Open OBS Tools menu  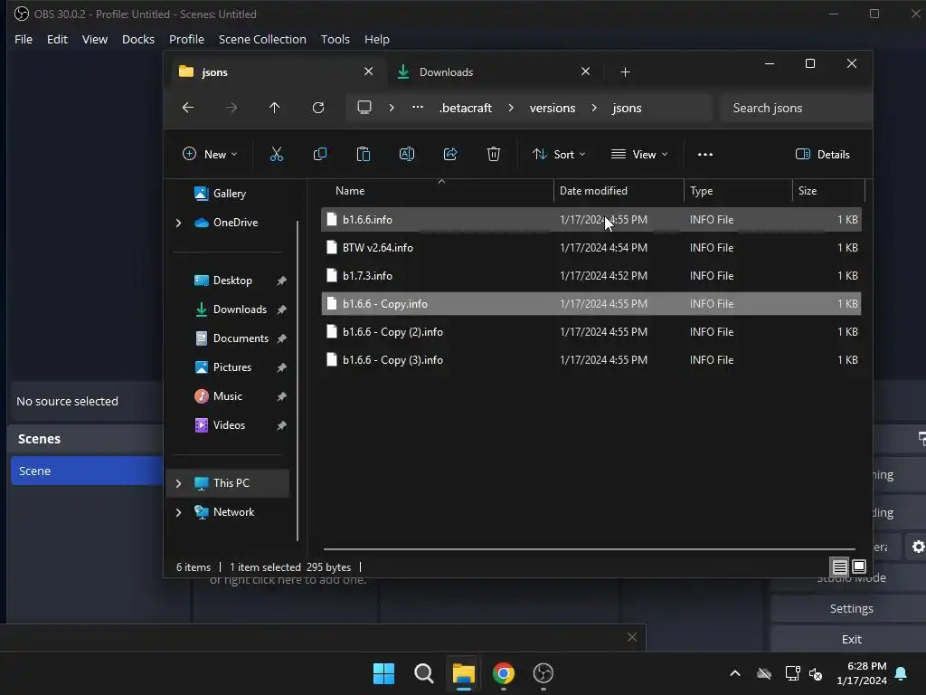click(335, 39)
